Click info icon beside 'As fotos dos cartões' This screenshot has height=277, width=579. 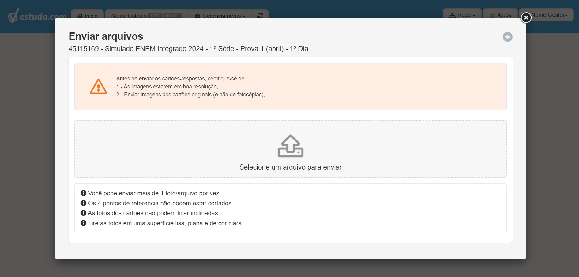83,213
